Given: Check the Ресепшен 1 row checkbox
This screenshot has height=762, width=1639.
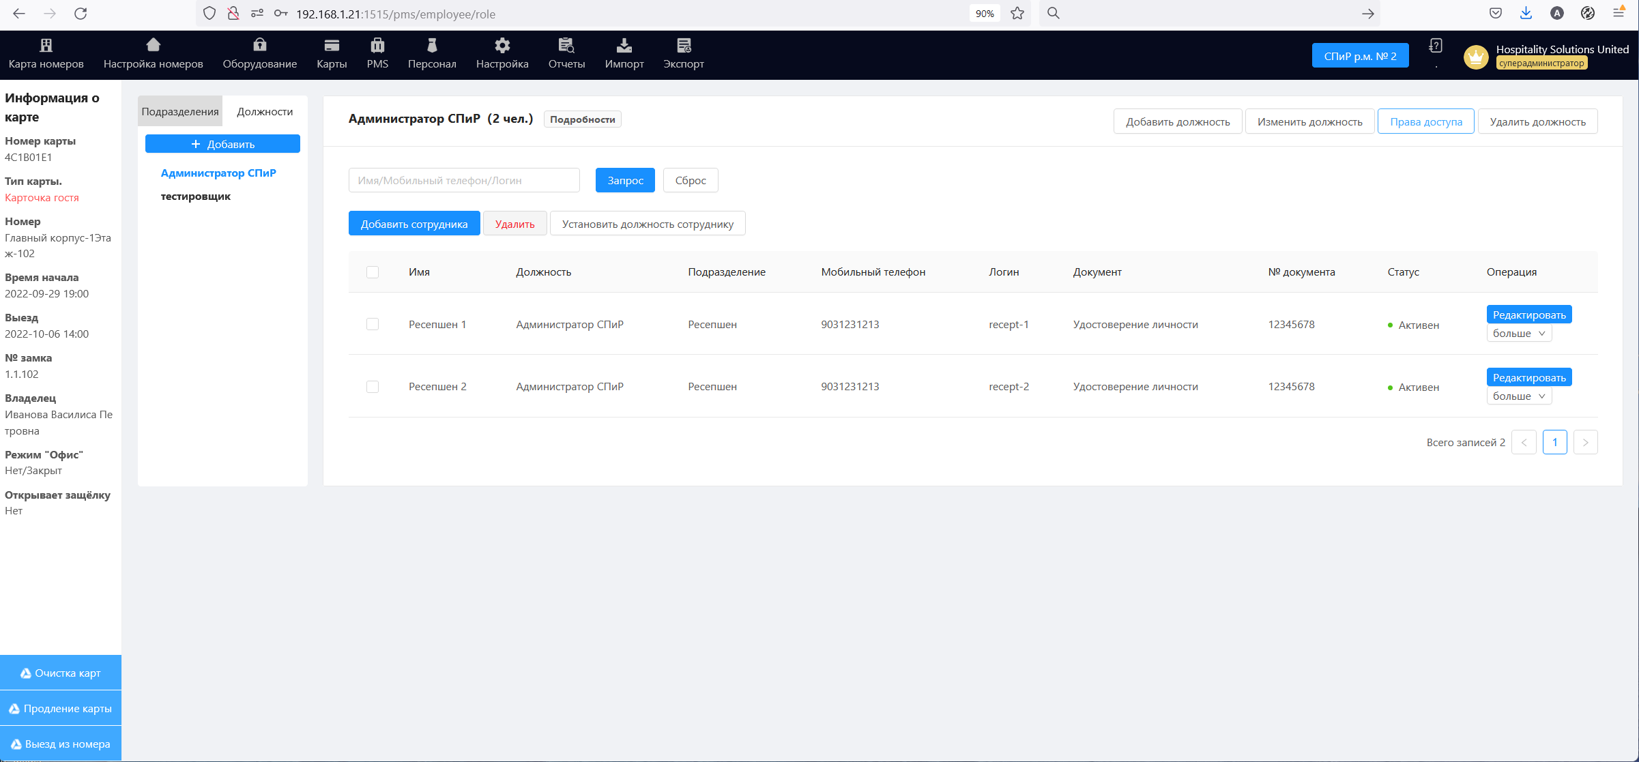Looking at the screenshot, I should click(373, 325).
